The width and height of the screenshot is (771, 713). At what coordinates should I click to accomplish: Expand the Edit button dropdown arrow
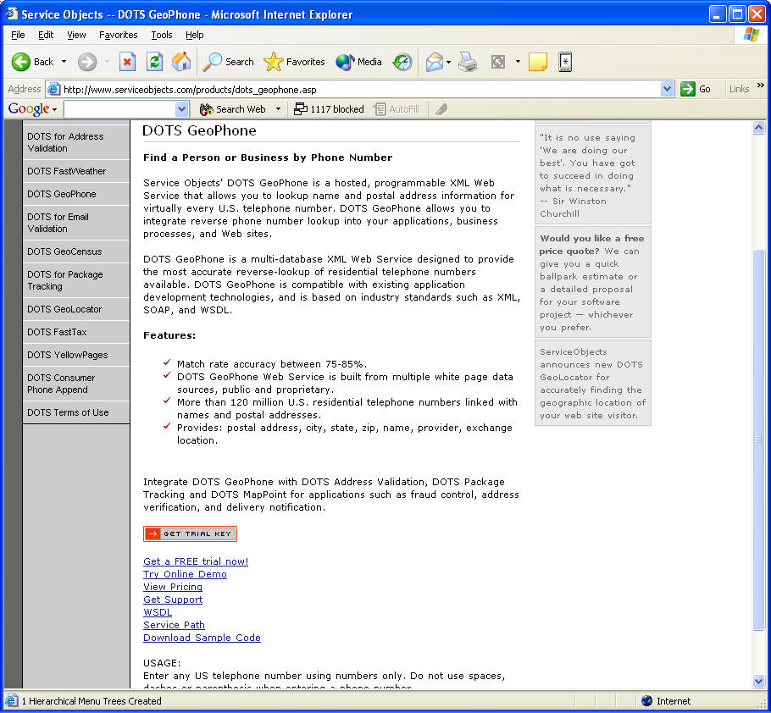[x=518, y=62]
